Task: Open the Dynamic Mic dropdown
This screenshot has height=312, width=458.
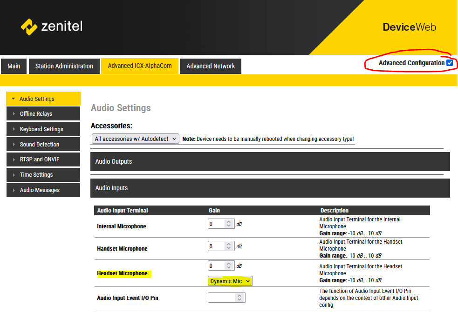Action: [230, 281]
